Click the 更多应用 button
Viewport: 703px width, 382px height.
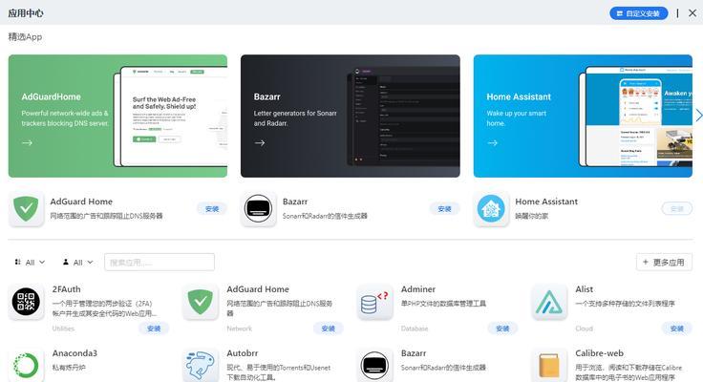pos(664,263)
